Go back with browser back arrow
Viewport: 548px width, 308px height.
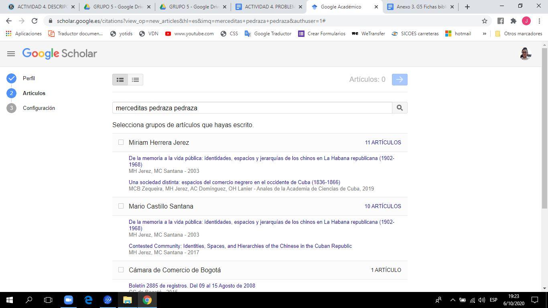coord(9,21)
